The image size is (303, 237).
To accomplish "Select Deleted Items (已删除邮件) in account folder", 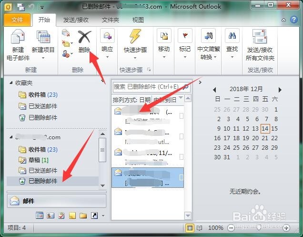I will (x=52, y=181).
